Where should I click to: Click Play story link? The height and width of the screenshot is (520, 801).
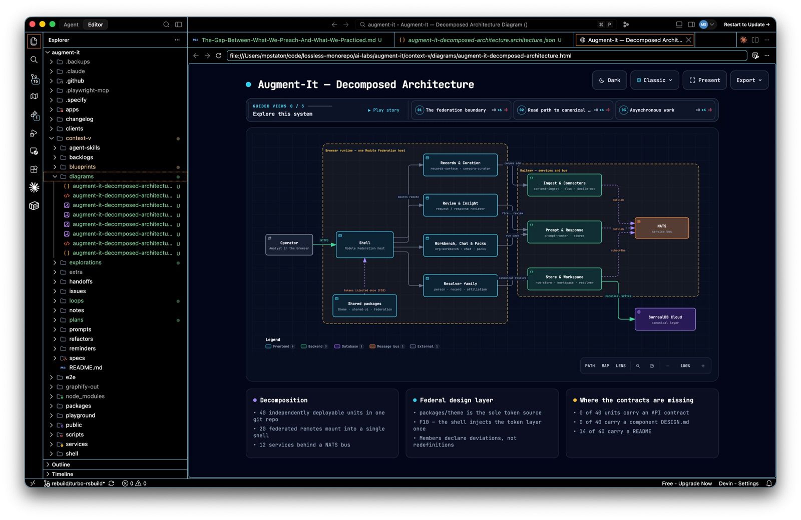(x=384, y=110)
